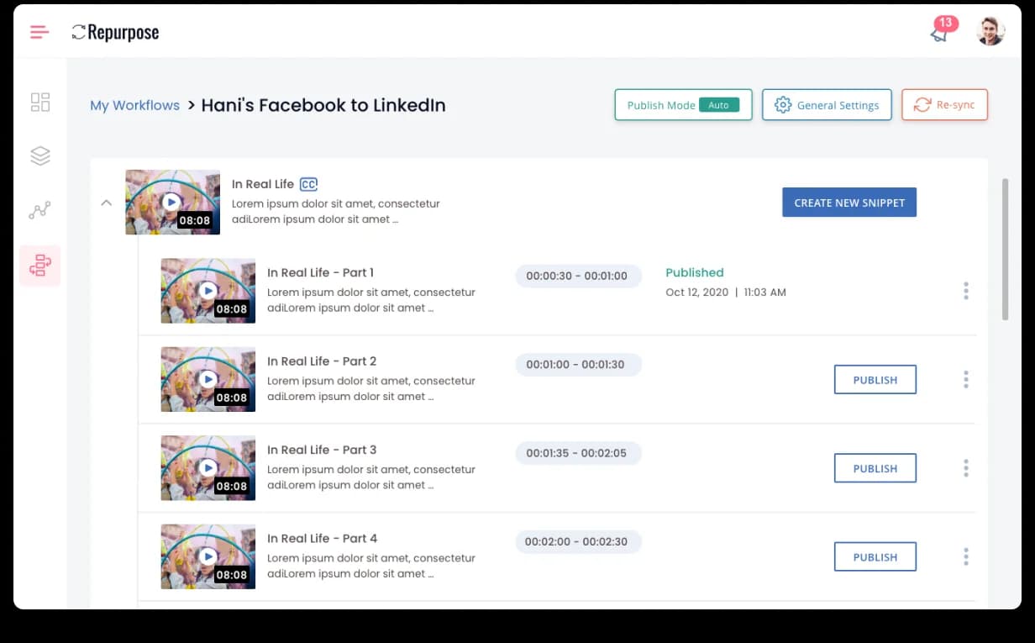Play the In Real Life - Part 2 video

coord(208,379)
